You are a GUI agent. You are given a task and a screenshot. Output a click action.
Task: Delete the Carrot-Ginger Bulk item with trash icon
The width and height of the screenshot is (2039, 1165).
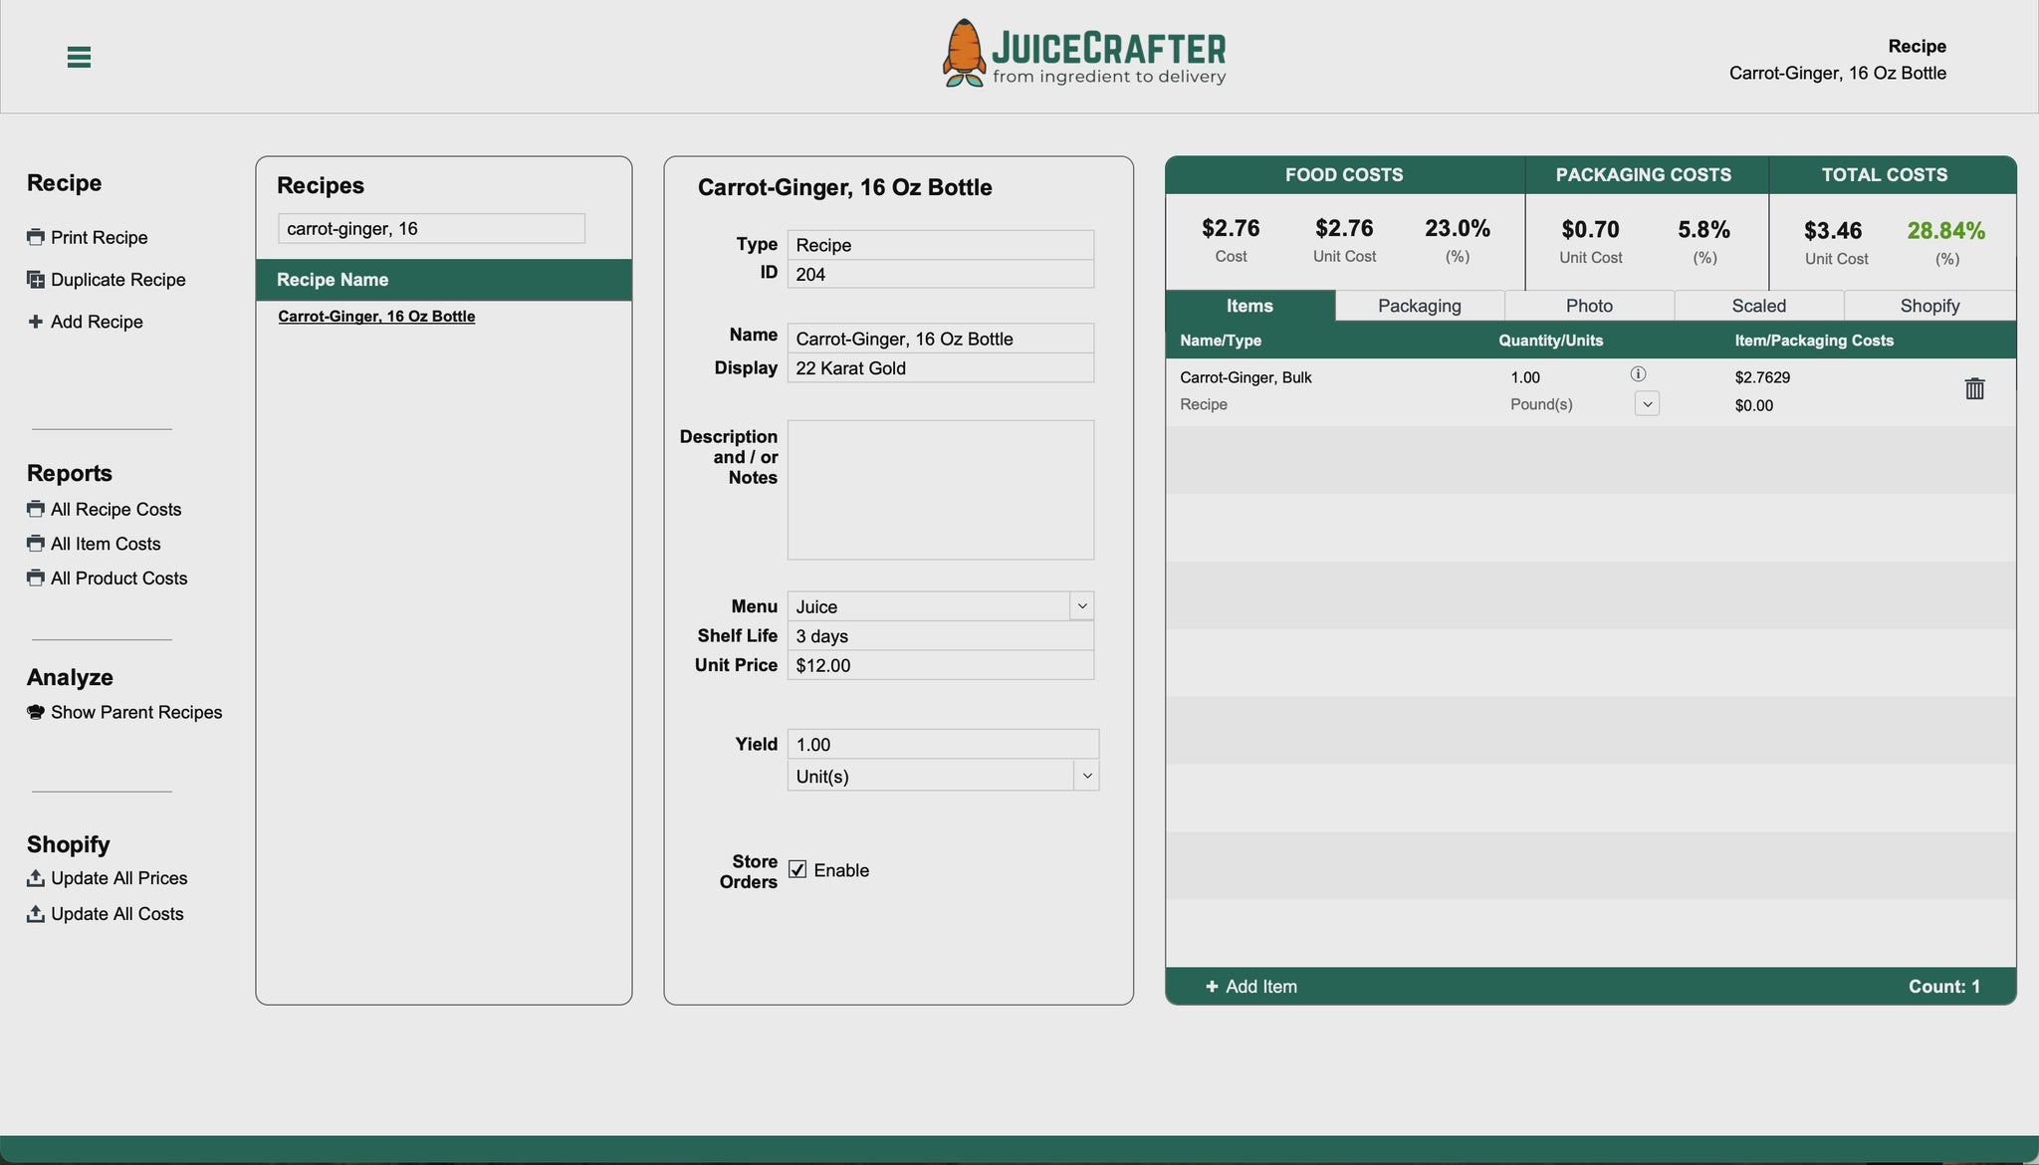(x=1974, y=388)
